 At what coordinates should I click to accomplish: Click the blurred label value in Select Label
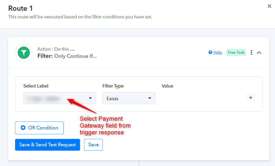coord(43,99)
